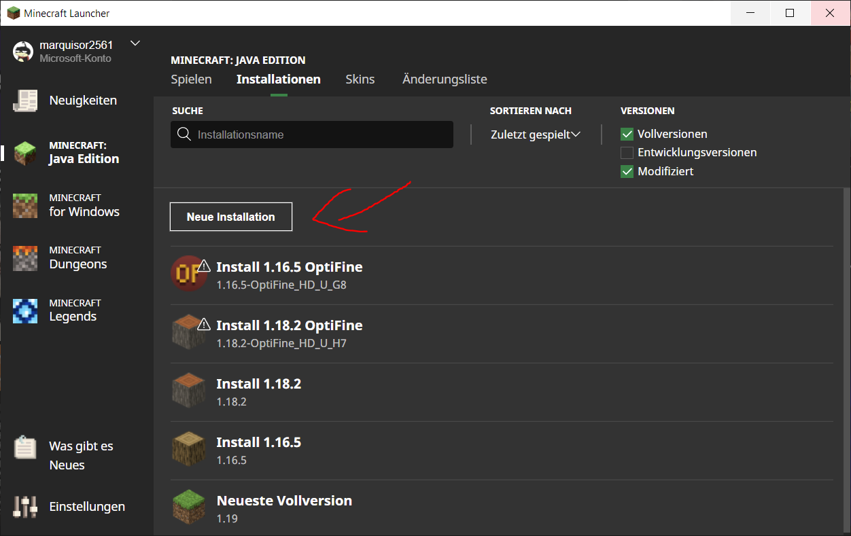Click the OptiFine OF icon for 1.16.5
The width and height of the screenshot is (851, 536).
(x=188, y=274)
